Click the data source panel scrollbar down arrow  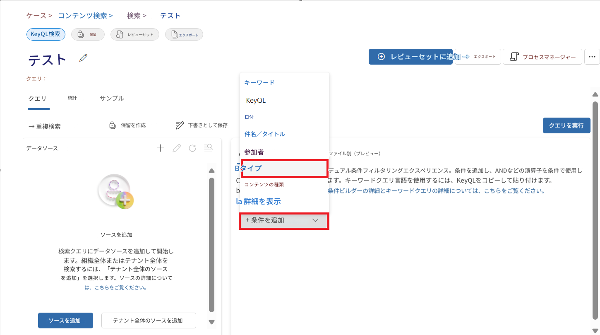[211, 322]
